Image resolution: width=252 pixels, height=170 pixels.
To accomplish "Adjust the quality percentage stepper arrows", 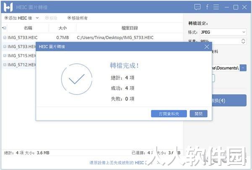I will click(243, 41).
